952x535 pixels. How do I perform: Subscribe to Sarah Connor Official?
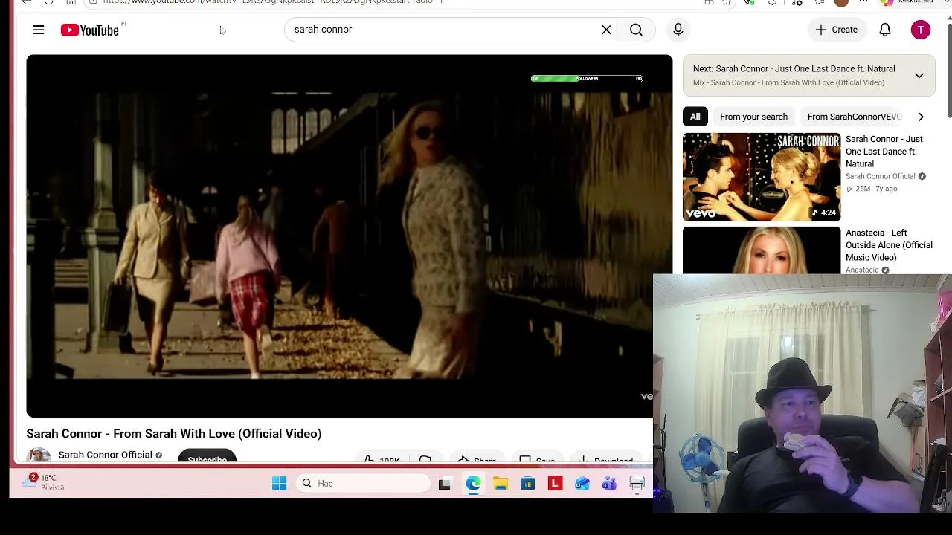208,457
